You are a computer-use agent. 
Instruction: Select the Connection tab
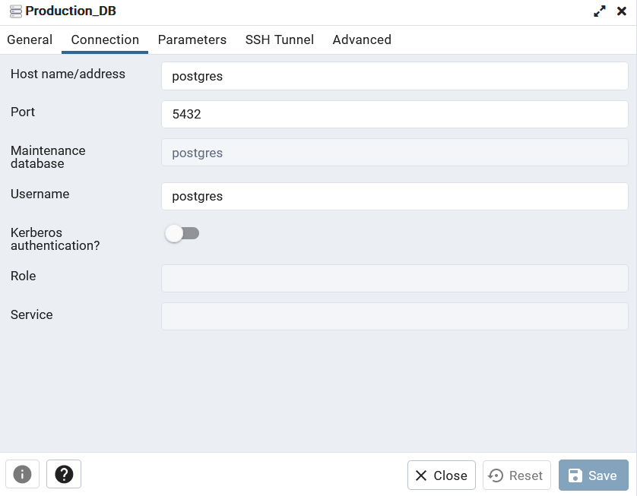coord(105,39)
